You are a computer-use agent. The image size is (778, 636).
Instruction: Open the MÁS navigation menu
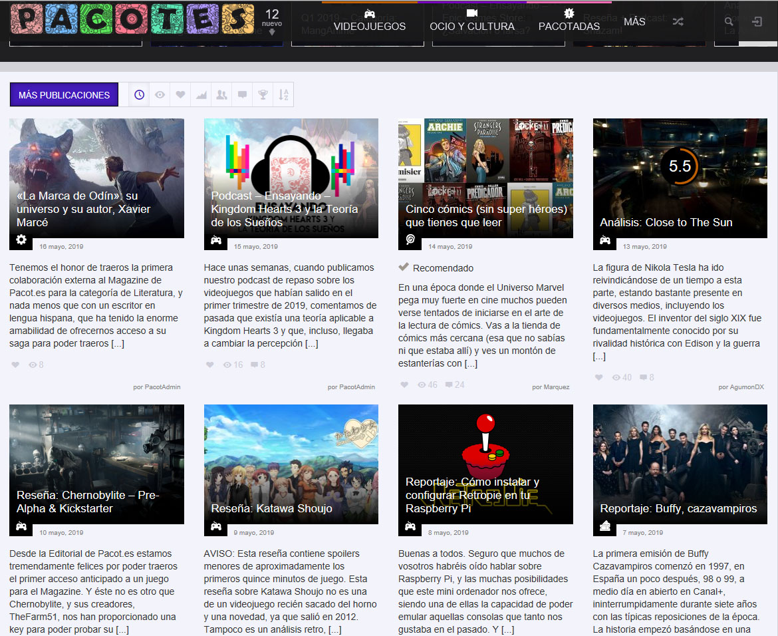tap(634, 21)
